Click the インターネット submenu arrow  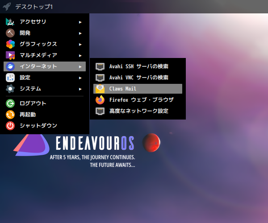coord(80,67)
